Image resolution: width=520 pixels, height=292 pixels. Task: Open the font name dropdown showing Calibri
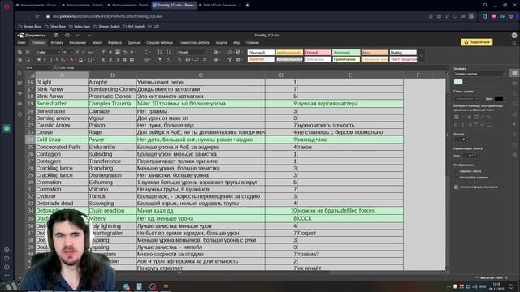tap(48, 52)
